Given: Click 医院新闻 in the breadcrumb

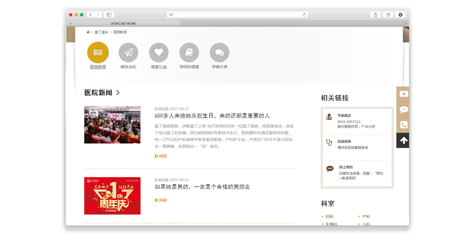Looking at the screenshot, I should pyautogui.click(x=120, y=32).
